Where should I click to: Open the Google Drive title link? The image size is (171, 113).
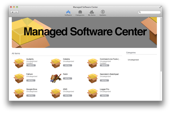[32, 89]
